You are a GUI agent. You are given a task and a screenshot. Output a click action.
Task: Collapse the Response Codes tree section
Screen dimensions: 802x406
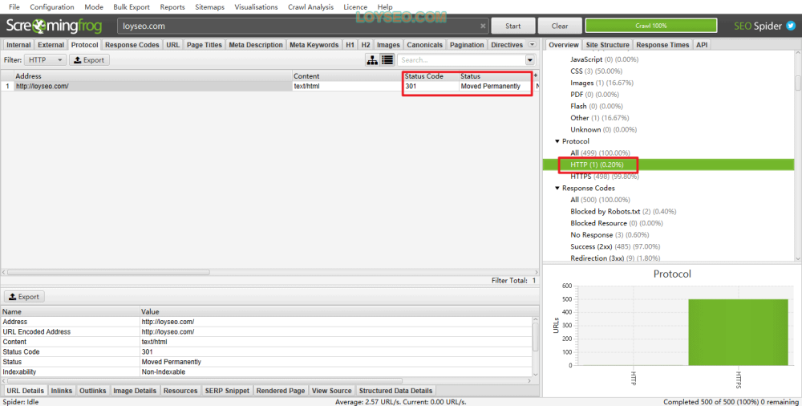point(557,188)
